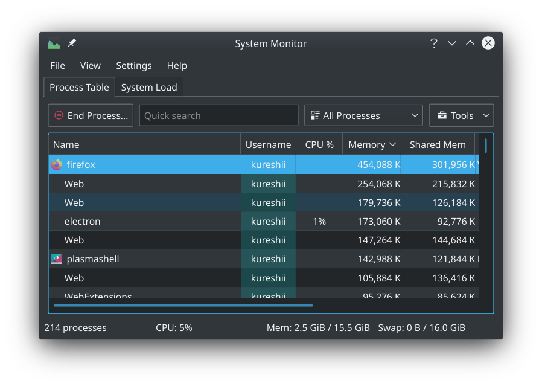542x386 pixels.
Task: Click Mem: 2.5 GiB / 15.5 GiB status
Action: [x=318, y=327]
